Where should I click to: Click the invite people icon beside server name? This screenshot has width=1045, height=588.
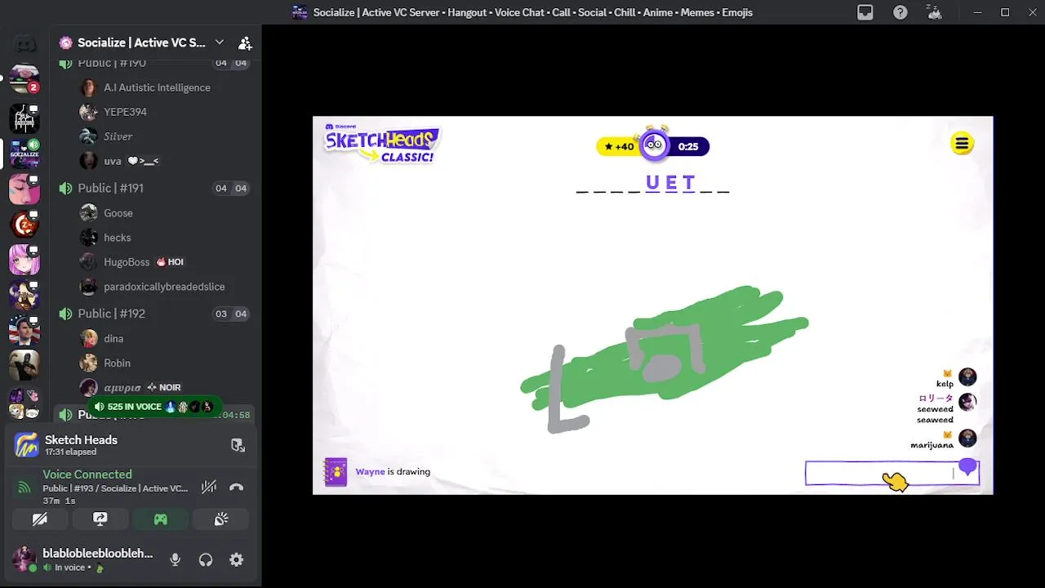[x=245, y=42]
